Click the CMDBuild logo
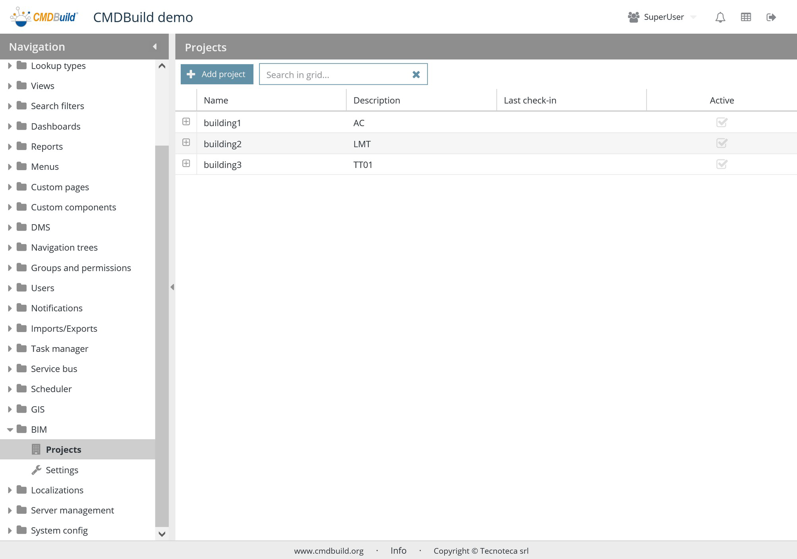The height and width of the screenshot is (559, 797). pyautogui.click(x=44, y=17)
